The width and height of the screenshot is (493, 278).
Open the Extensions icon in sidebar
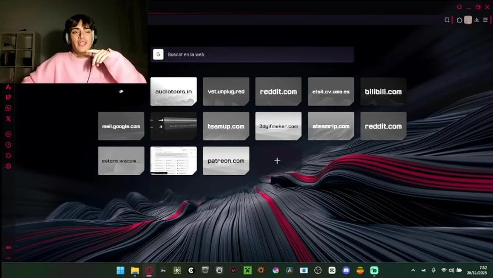(x=8, y=156)
